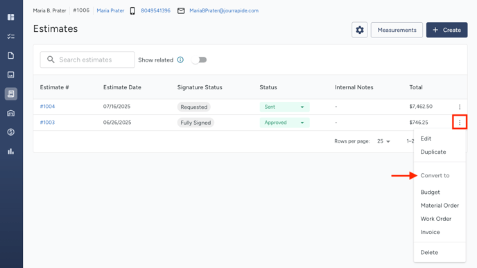The width and height of the screenshot is (477, 268).
Task: Open estimate settings gear button
Action: point(360,30)
